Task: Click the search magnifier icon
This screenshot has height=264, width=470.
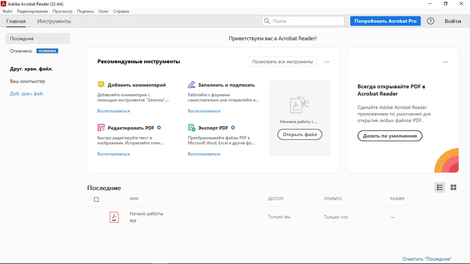Action: pos(267,21)
